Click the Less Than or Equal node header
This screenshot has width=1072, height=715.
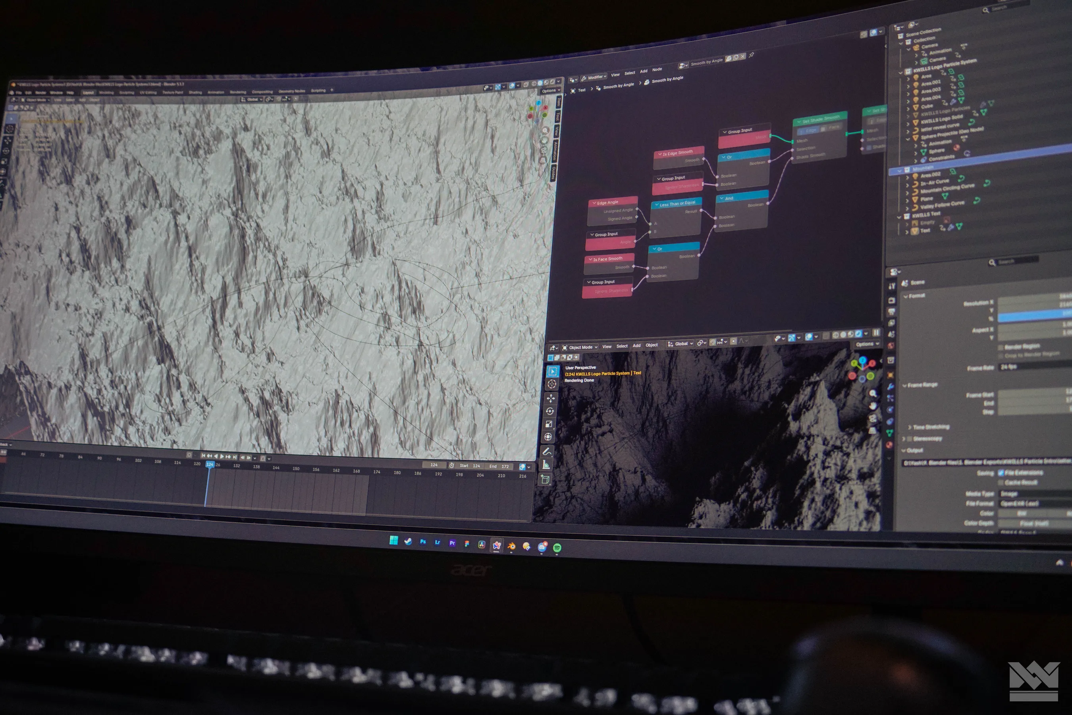(x=677, y=203)
